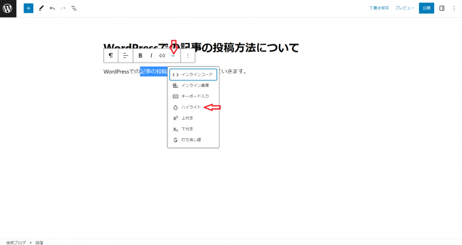Screen dimensions: 462x245
Task: Open text alignment options
Action: tap(125, 55)
